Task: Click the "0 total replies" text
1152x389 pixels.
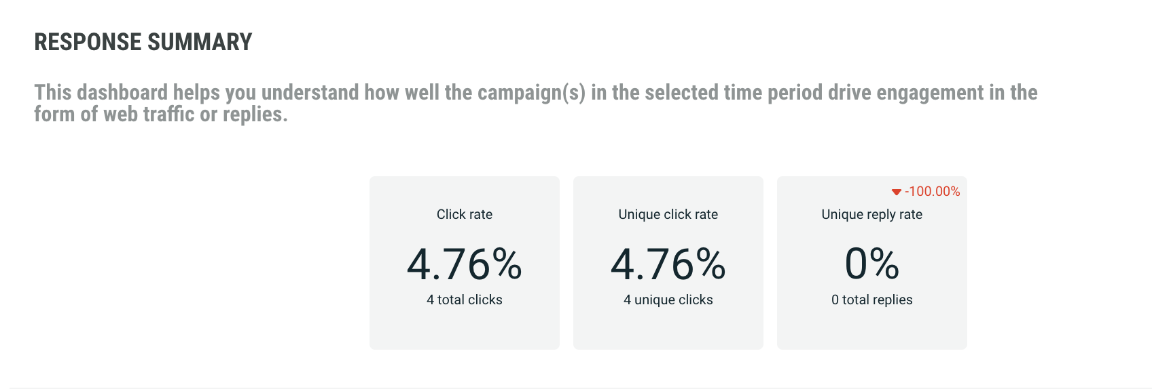Action: pos(872,300)
